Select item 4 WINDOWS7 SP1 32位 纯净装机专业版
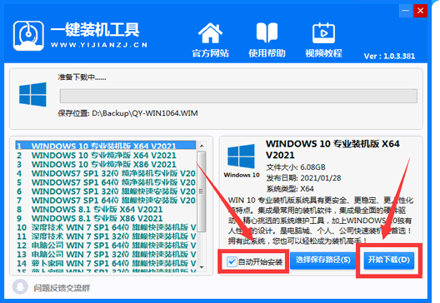Screen dimensions: 440x303 click(106, 173)
